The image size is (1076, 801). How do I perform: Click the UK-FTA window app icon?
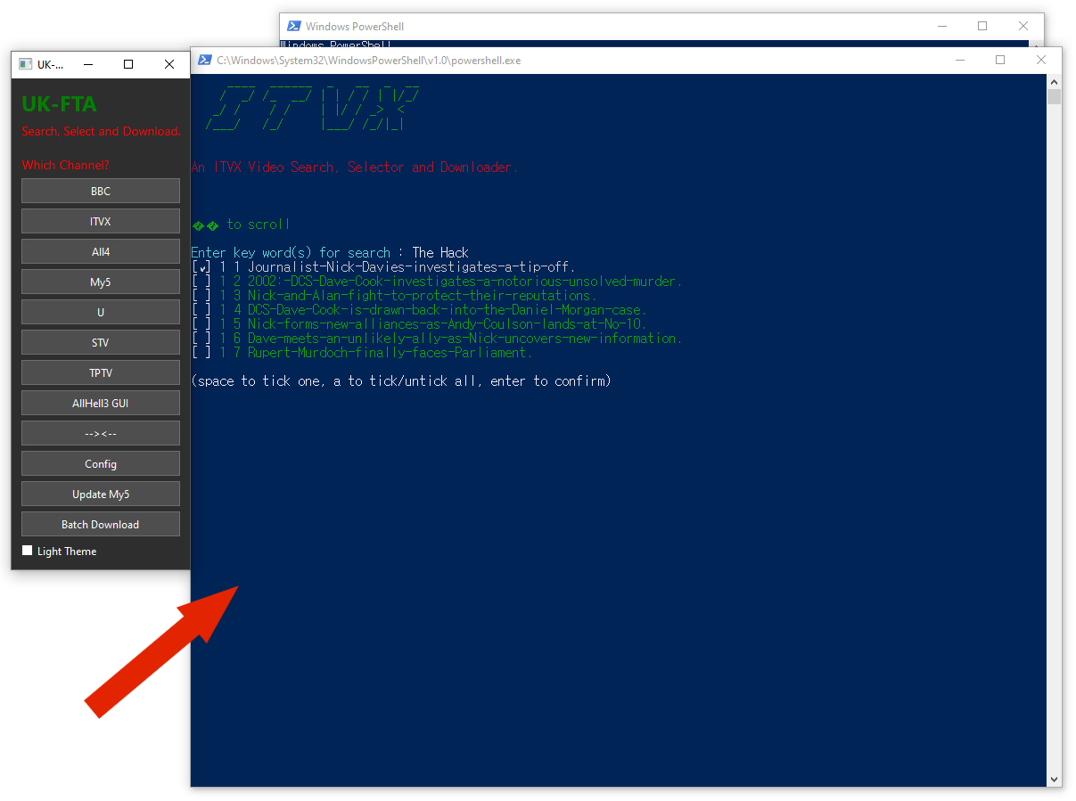pyautogui.click(x=25, y=64)
